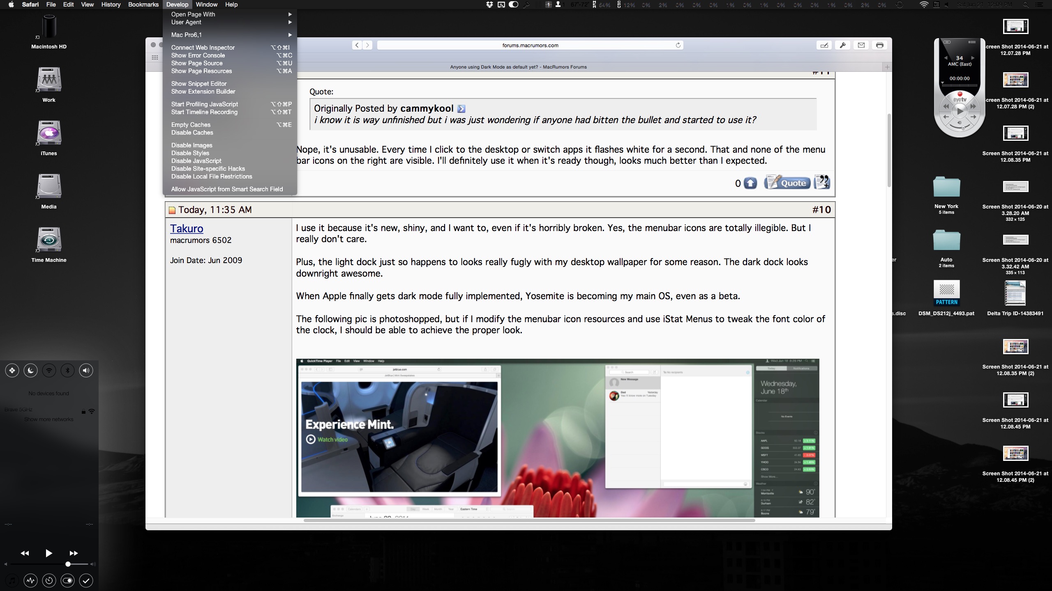Open a new Safari tab with plus
This screenshot has height=591, width=1052.
(887, 67)
